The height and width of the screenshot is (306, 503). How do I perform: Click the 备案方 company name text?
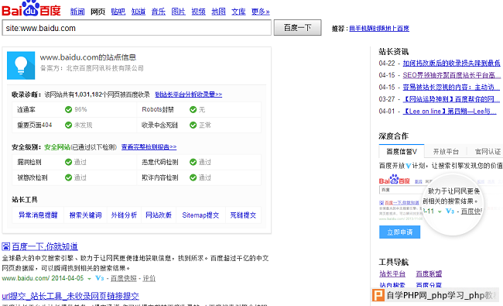click(105, 68)
